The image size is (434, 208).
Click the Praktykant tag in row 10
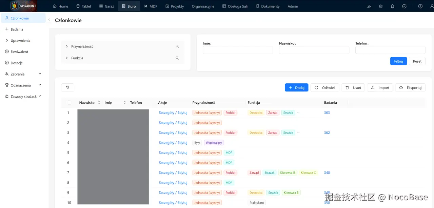click(x=257, y=203)
